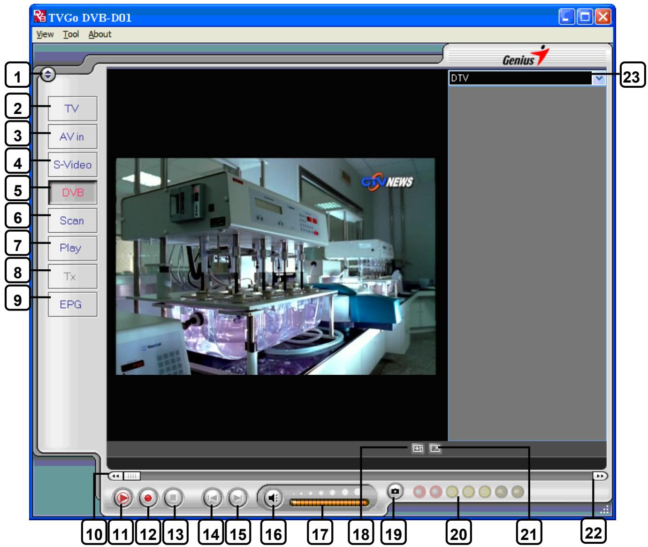Collapse the side panel with the round up-down arrow button
The width and height of the screenshot is (648, 547).
(48, 74)
